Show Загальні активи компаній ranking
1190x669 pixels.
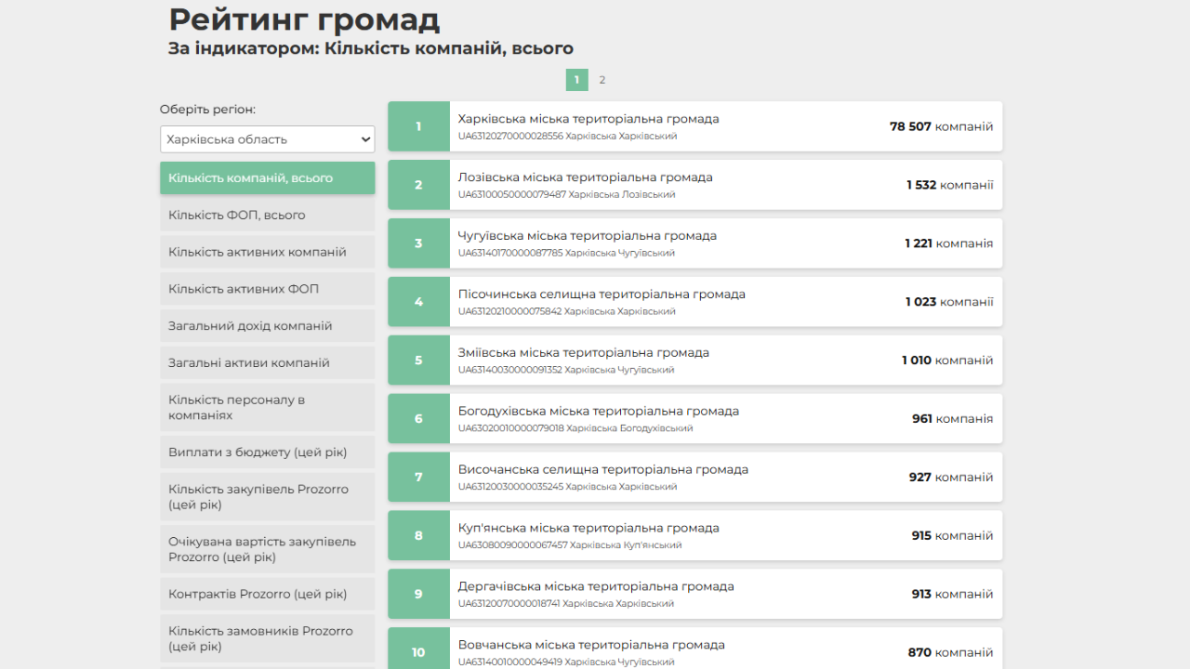[267, 363]
